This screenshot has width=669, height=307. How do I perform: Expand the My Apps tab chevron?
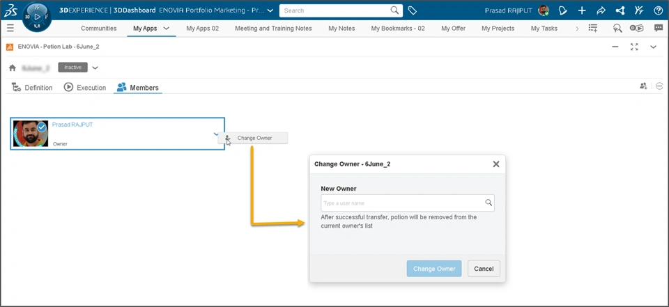click(x=167, y=29)
